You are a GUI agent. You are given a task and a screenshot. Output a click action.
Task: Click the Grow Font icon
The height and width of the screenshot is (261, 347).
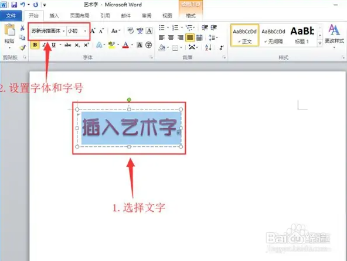pyautogui.click(x=93, y=31)
